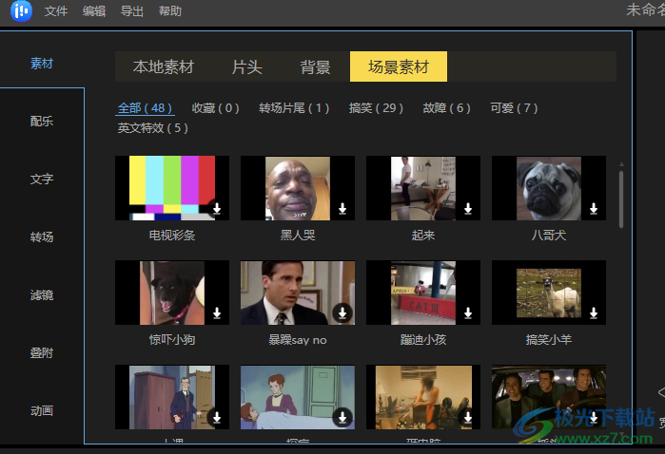Open the 转场 sidebar section
Screen dimensions: 665x454
(x=42, y=236)
